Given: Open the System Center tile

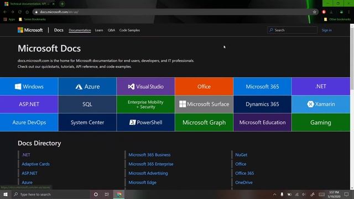Looking at the screenshot, I should (87, 122).
